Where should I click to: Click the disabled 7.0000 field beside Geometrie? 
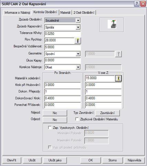[x=100, y=54]
